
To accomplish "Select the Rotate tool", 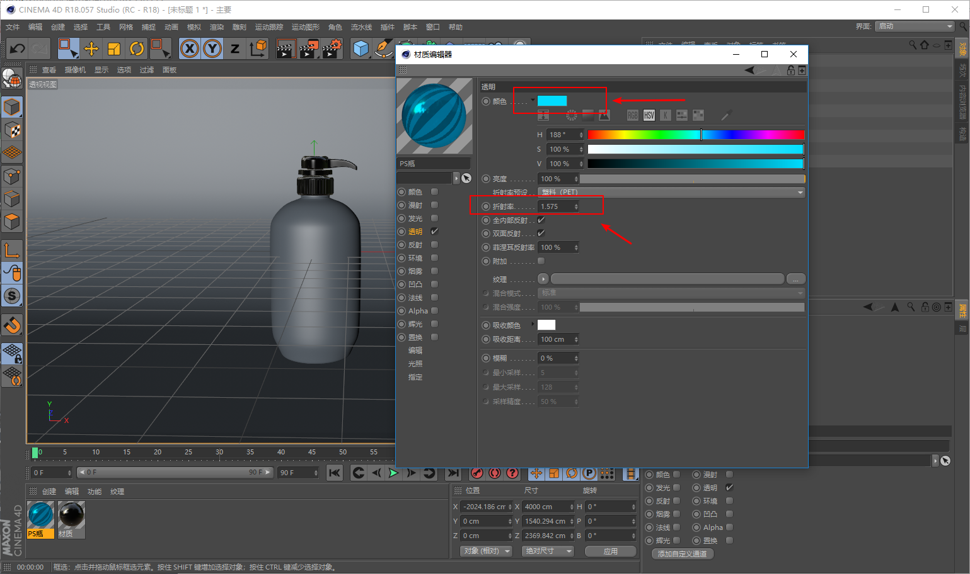I will pyautogui.click(x=137, y=48).
